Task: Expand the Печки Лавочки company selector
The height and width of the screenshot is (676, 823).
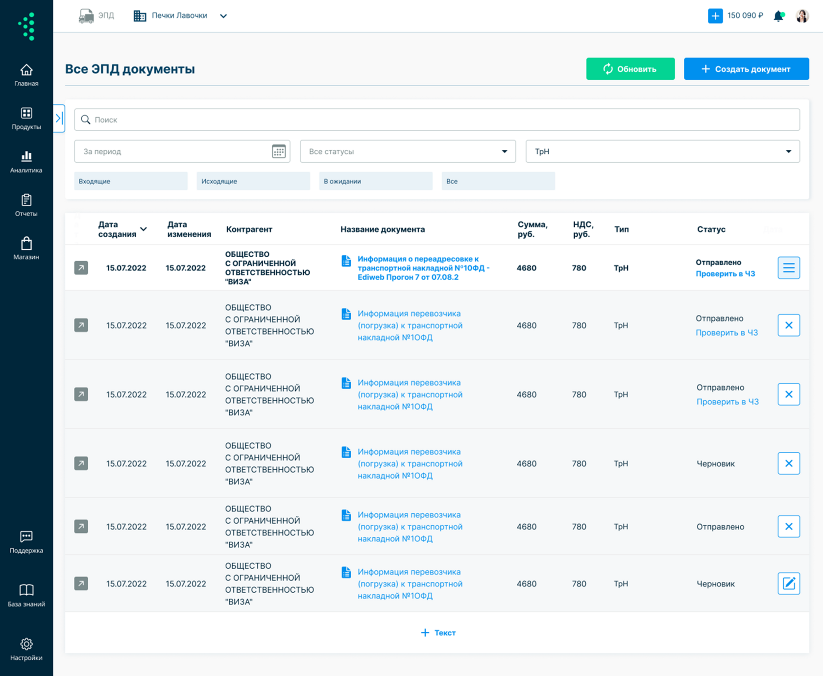Action: [180, 16]
